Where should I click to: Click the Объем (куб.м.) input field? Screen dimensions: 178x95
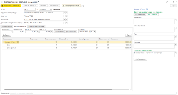pos(19,32)
